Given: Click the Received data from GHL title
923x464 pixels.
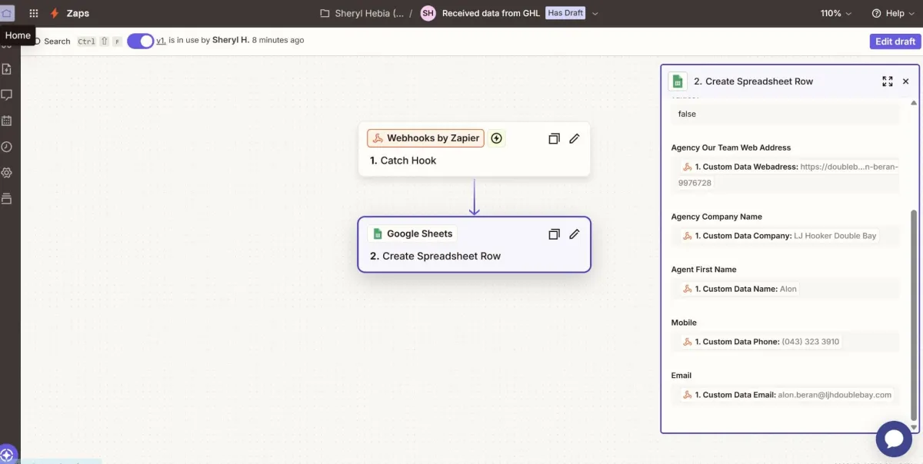Looking at the screenshot, I should [489, 13].
